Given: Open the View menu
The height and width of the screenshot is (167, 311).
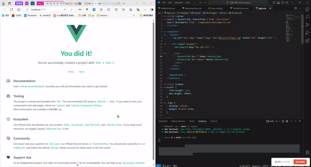Looking at the screenshot, I should click(x=188, y=3).
